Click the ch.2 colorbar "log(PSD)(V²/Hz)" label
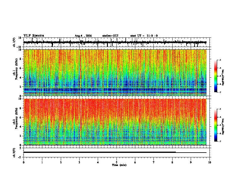This screenshot has height=182, width=236. tap(223, 126)
